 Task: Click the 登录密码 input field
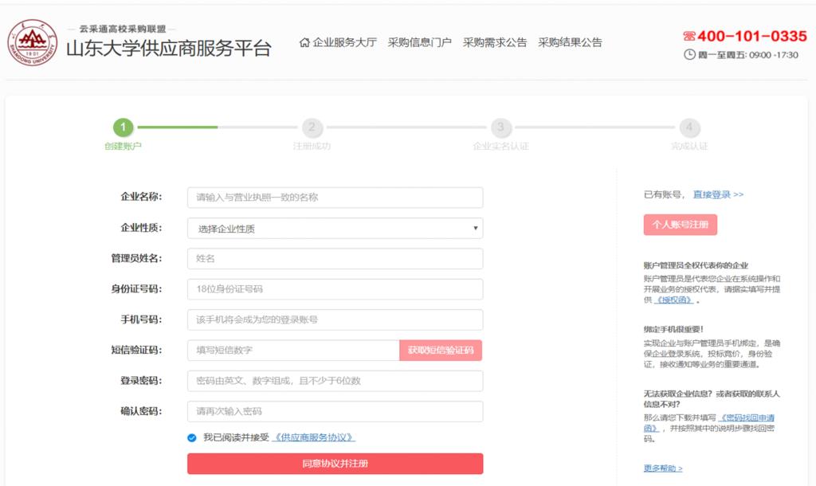pyautogui.click(x=335, y=381)
